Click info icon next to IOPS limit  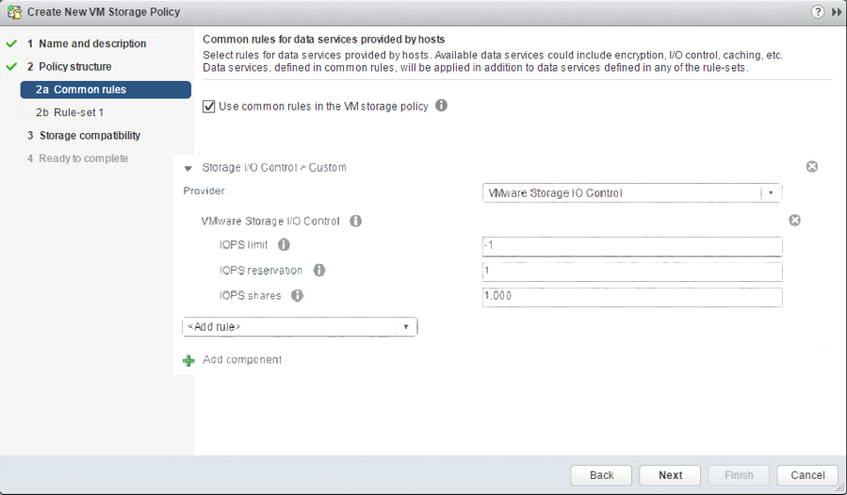pos(284,245)
